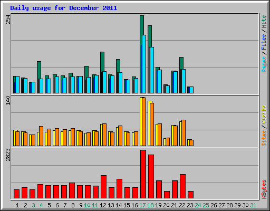Click the orange Sites bar for day 17

point(144,122)
